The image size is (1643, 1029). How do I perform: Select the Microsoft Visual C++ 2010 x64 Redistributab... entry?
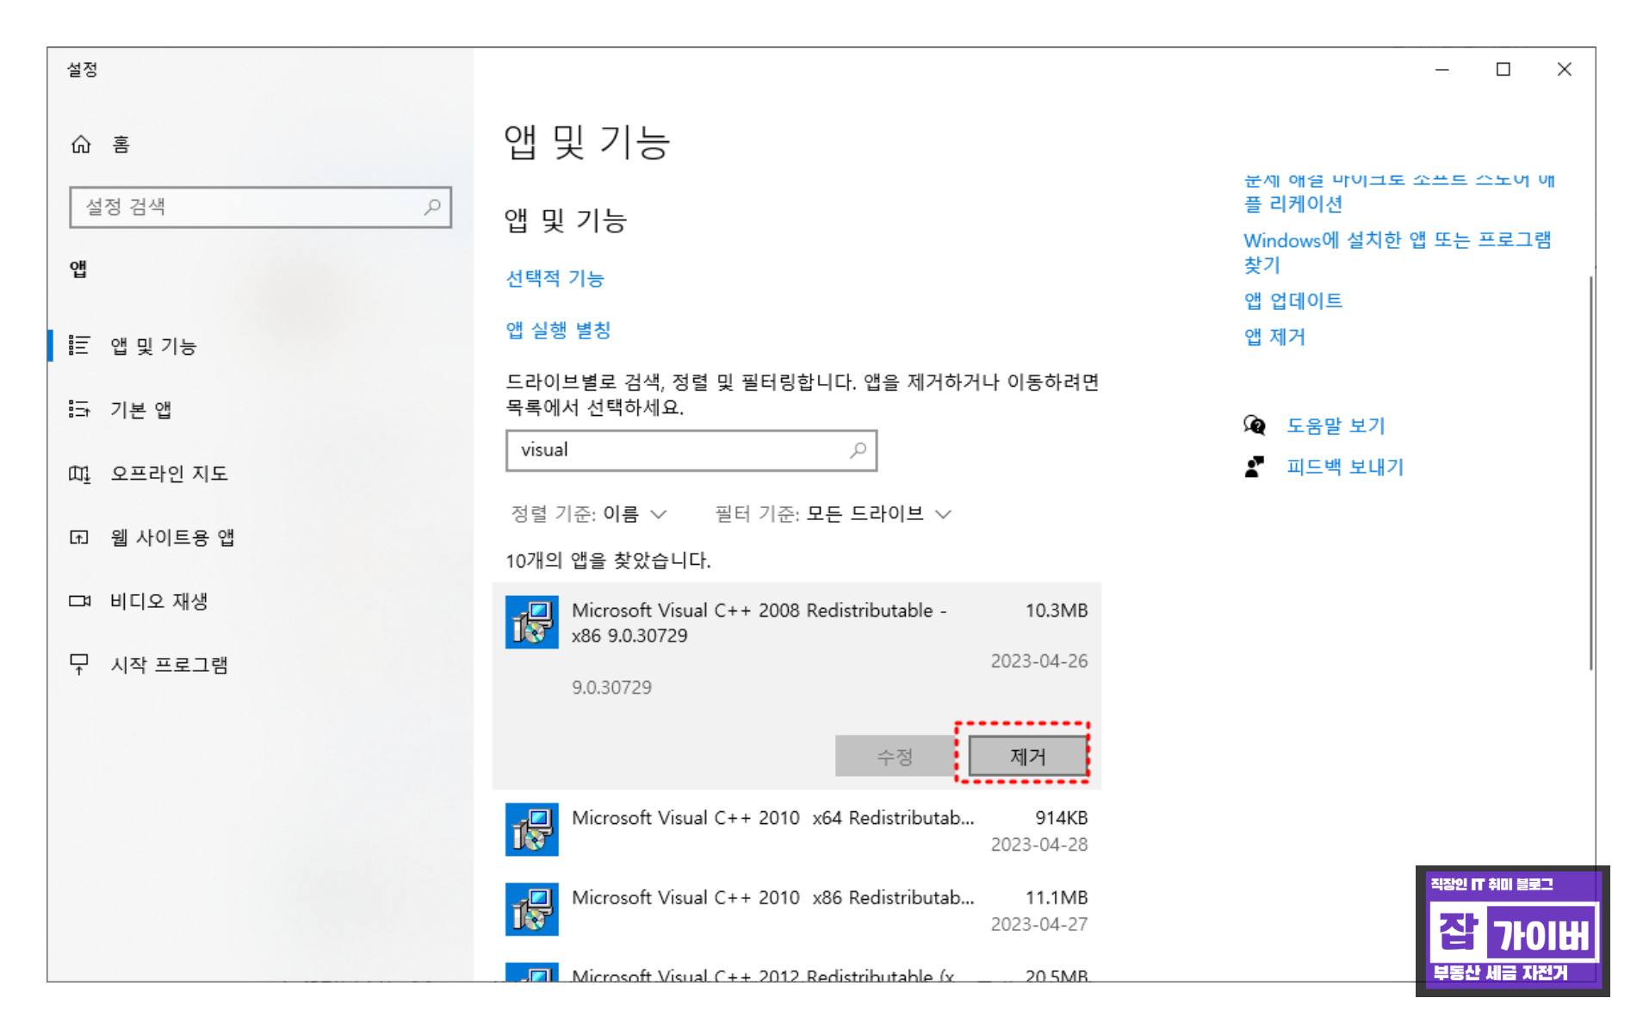[797, 830]
